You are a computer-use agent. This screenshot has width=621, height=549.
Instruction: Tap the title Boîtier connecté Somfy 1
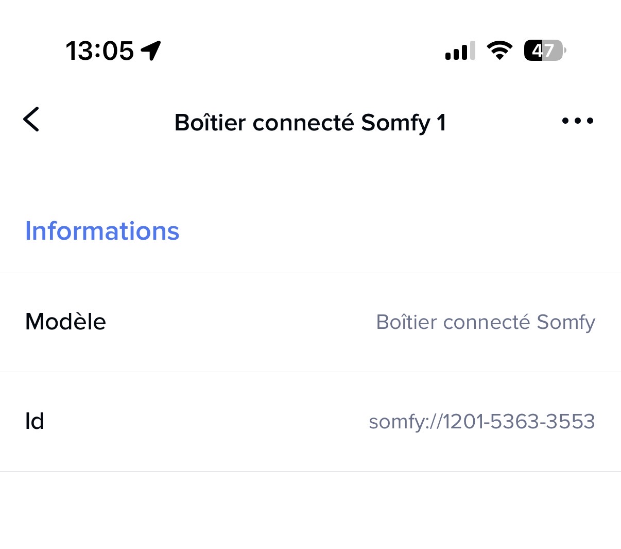(310, 123)
